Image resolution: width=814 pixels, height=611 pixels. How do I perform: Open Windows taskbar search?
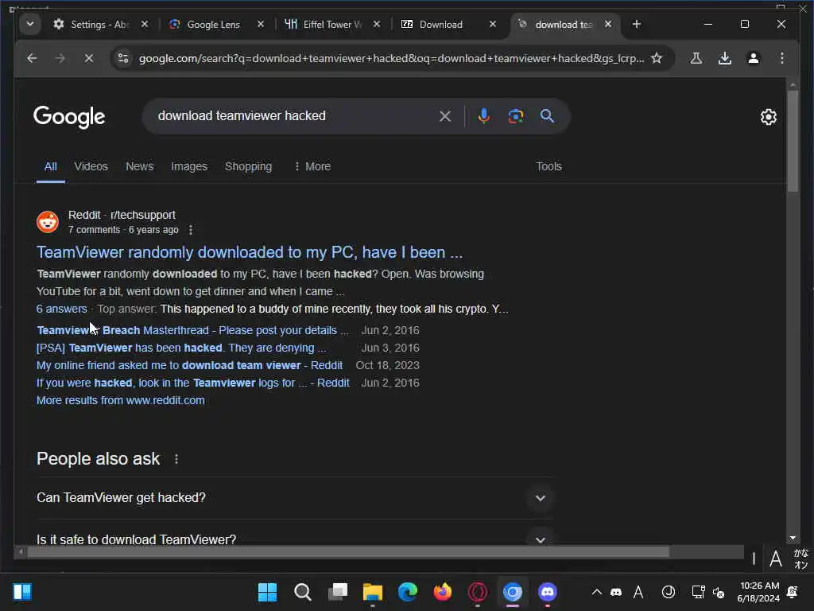pos(302,592)
